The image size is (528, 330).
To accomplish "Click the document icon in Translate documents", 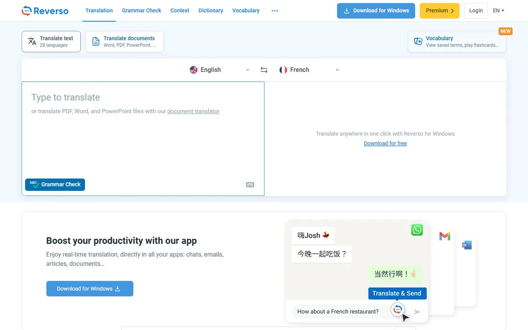I will (x=96, y=41).
